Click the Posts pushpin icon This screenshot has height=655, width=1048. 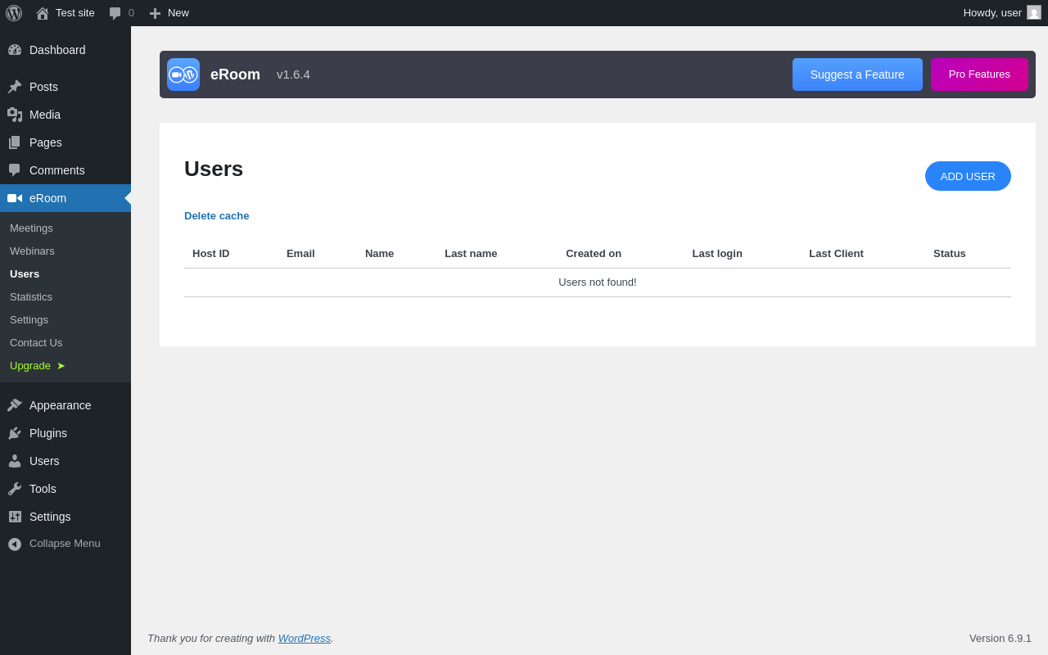pyautogui.click(x=15, y=87)
